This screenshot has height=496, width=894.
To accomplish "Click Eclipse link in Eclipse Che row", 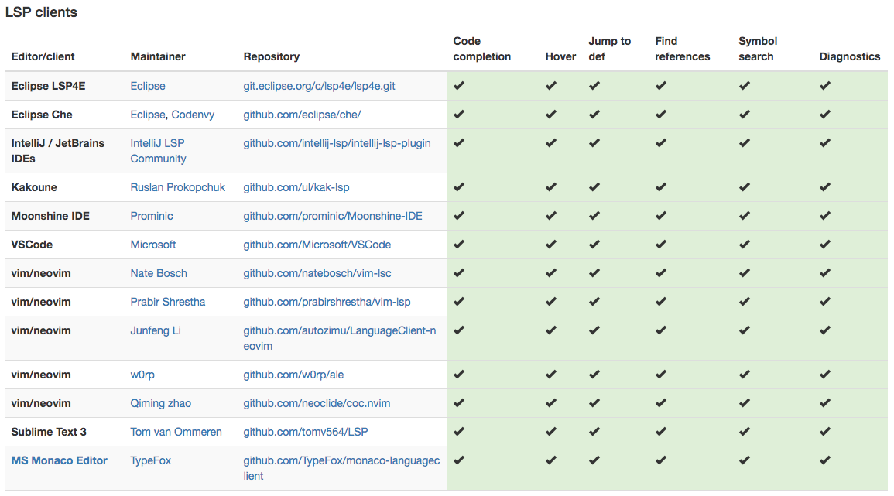I will [x=148, y=115].
